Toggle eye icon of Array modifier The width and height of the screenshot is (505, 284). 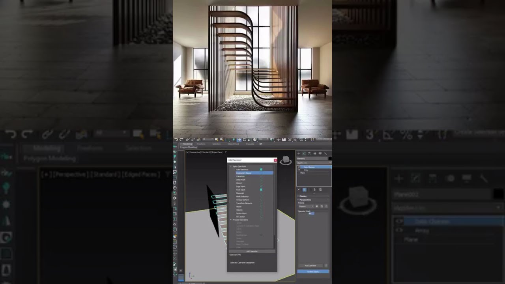point(299,170)
